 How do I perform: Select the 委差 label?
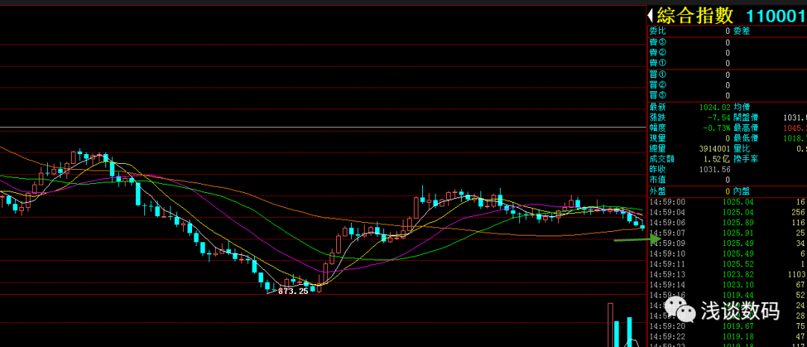point(742,31)
